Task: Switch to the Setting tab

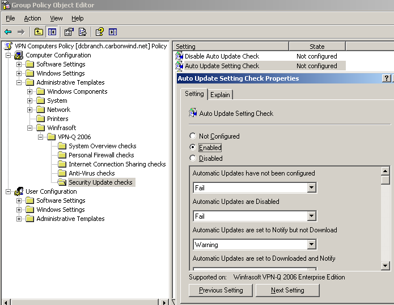Action: tap(194, 94)
